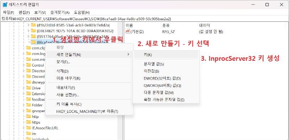
Task: Click the 종류 column header
Action: (179, 25)
